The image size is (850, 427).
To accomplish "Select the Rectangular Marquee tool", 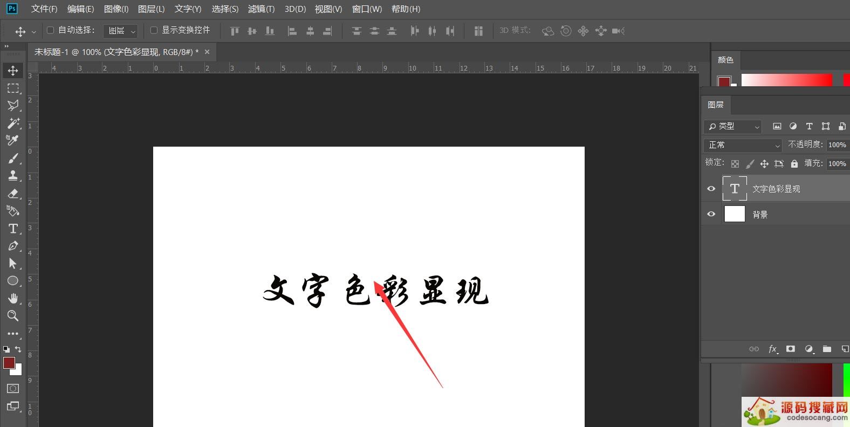I will coord(13,88).
